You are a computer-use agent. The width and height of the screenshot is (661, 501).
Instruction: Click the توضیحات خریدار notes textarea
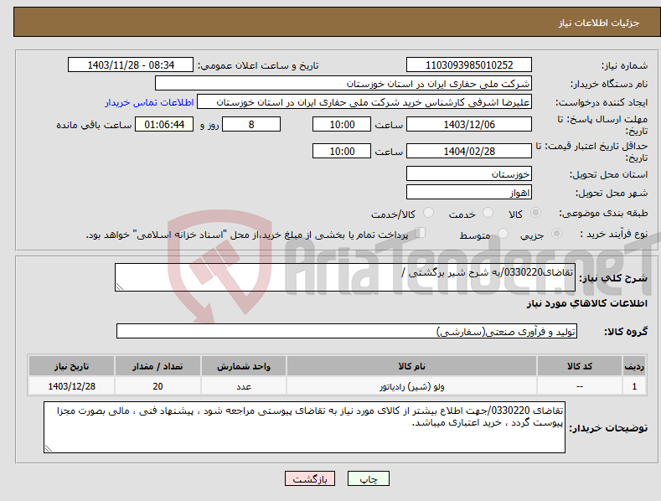304,427
